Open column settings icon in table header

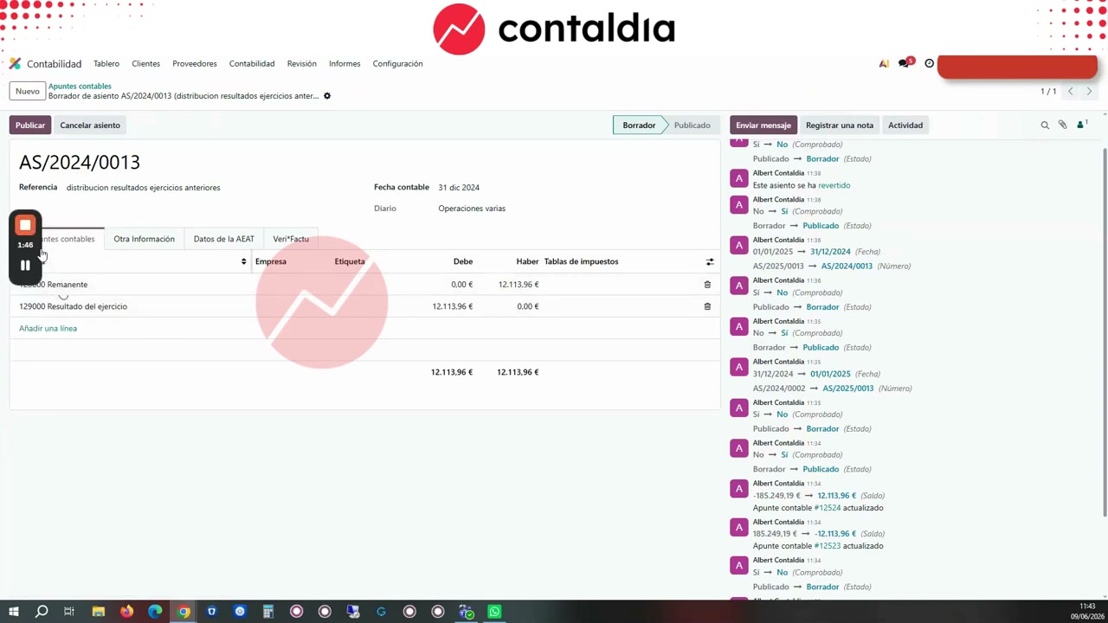[710, 261]
